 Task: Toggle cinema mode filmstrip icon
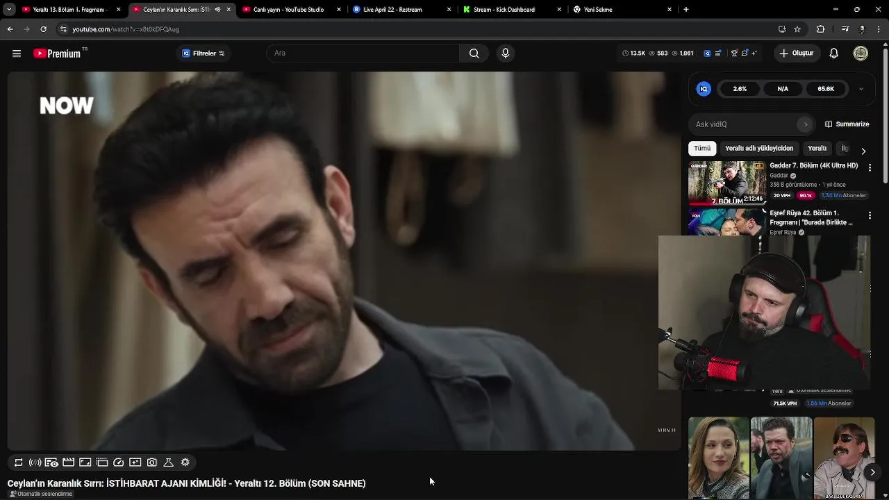pyautogui.click(x=102, y=462)
